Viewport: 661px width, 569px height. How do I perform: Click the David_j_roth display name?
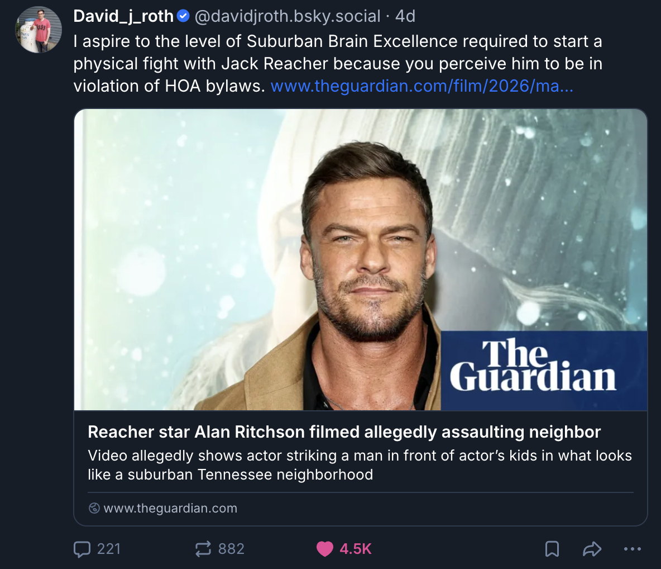[123, 16]
